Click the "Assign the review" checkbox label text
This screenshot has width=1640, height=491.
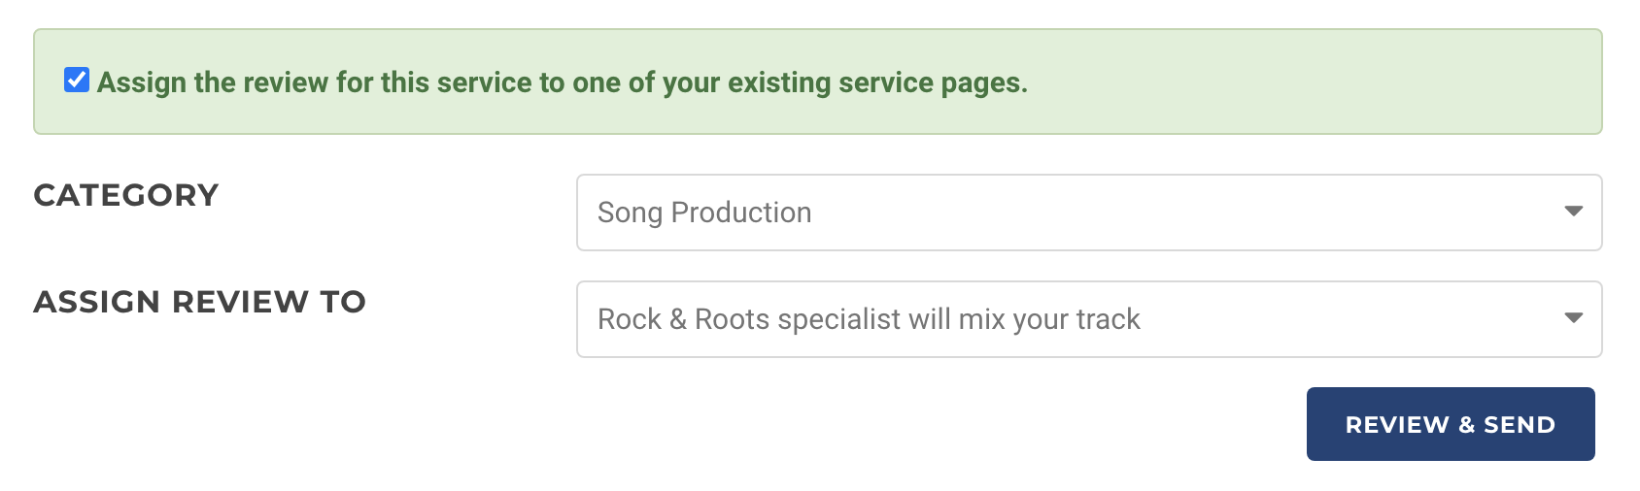pyautogui.click(x=562, y=82)
